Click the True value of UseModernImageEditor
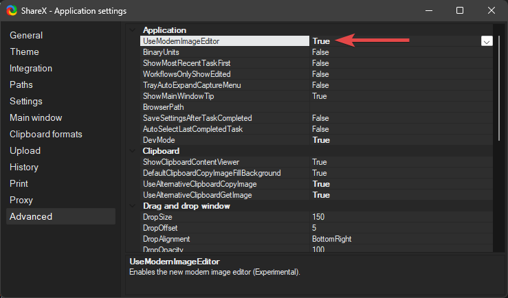The height and width of the screenshot is (298, 508). click(321, 41)
